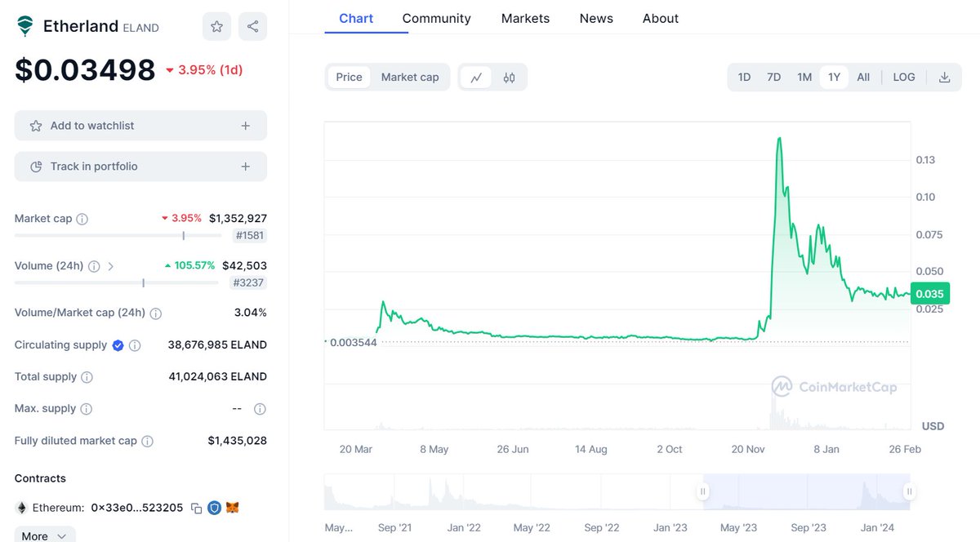This screenshot has width=980, height=542.
Task: Click 41,024,063 ELAND total supply value
Action: coord(217,377)
